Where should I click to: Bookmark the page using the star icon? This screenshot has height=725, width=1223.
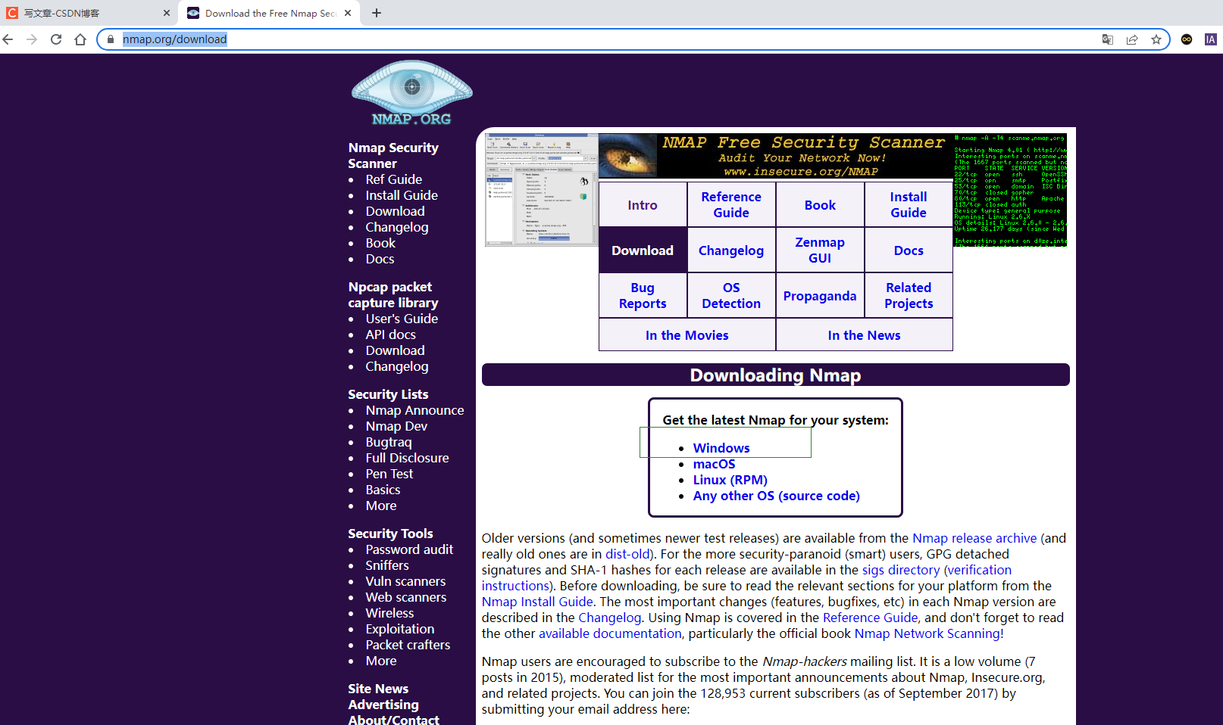point(1156,39)
